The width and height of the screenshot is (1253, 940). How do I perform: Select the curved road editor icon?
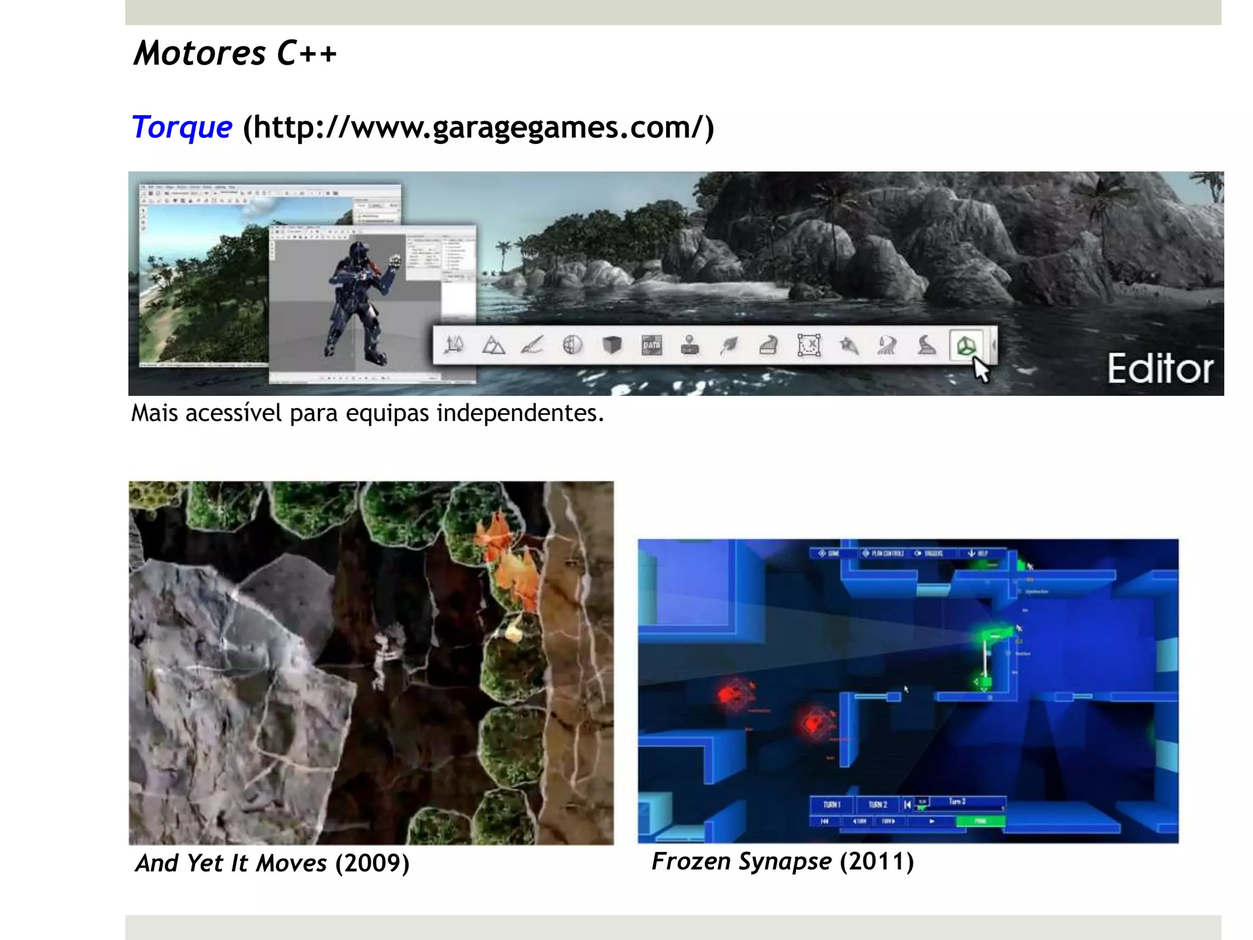[927, 346]
